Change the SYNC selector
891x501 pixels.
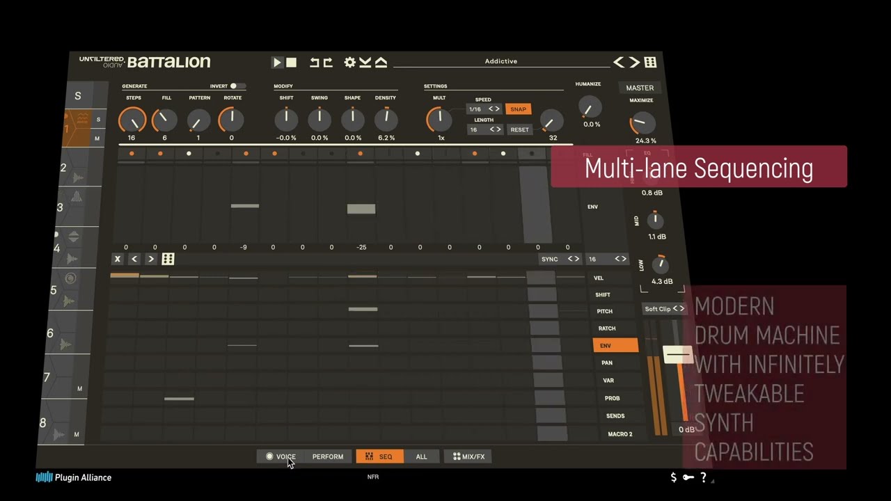coord(560,259)
